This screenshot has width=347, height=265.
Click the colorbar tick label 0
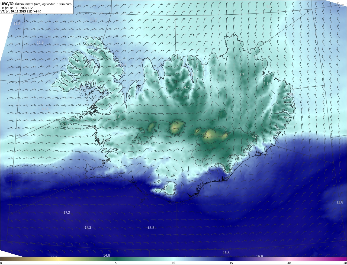tap(1, 263)
